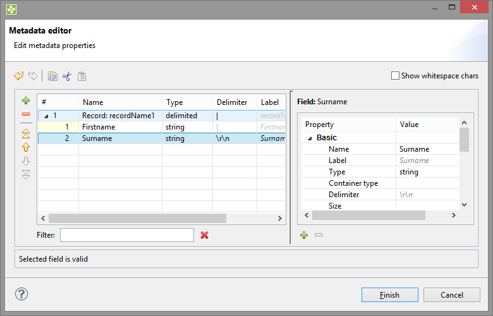Click the Type column header
Image resolution: width=493 pixels, height=316 pixels.
[186, 102]
